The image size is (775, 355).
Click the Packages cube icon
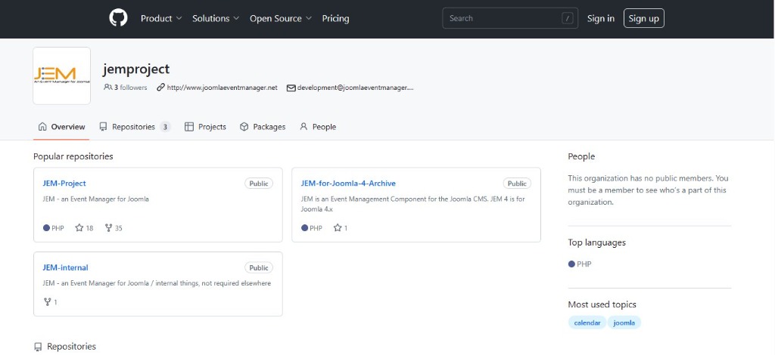pos(244,127)
